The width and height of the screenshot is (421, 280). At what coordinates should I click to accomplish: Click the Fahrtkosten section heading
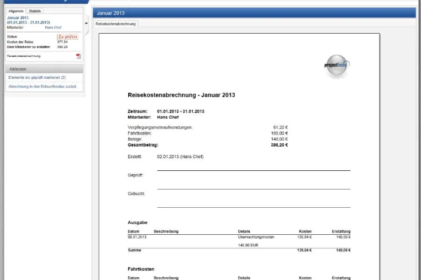coord(141,269)
